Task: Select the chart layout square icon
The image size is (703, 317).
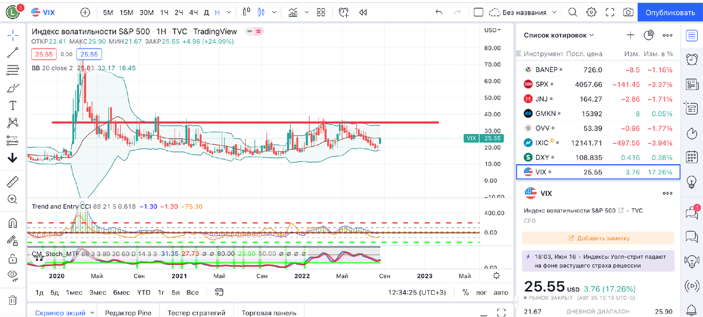Action: pyautogui.click(x=479, y=12)
